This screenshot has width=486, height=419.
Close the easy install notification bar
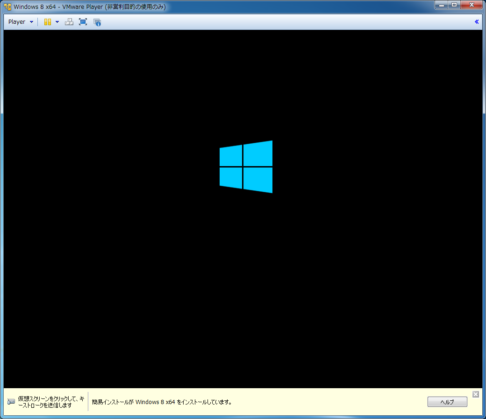(x=475, y=394)
